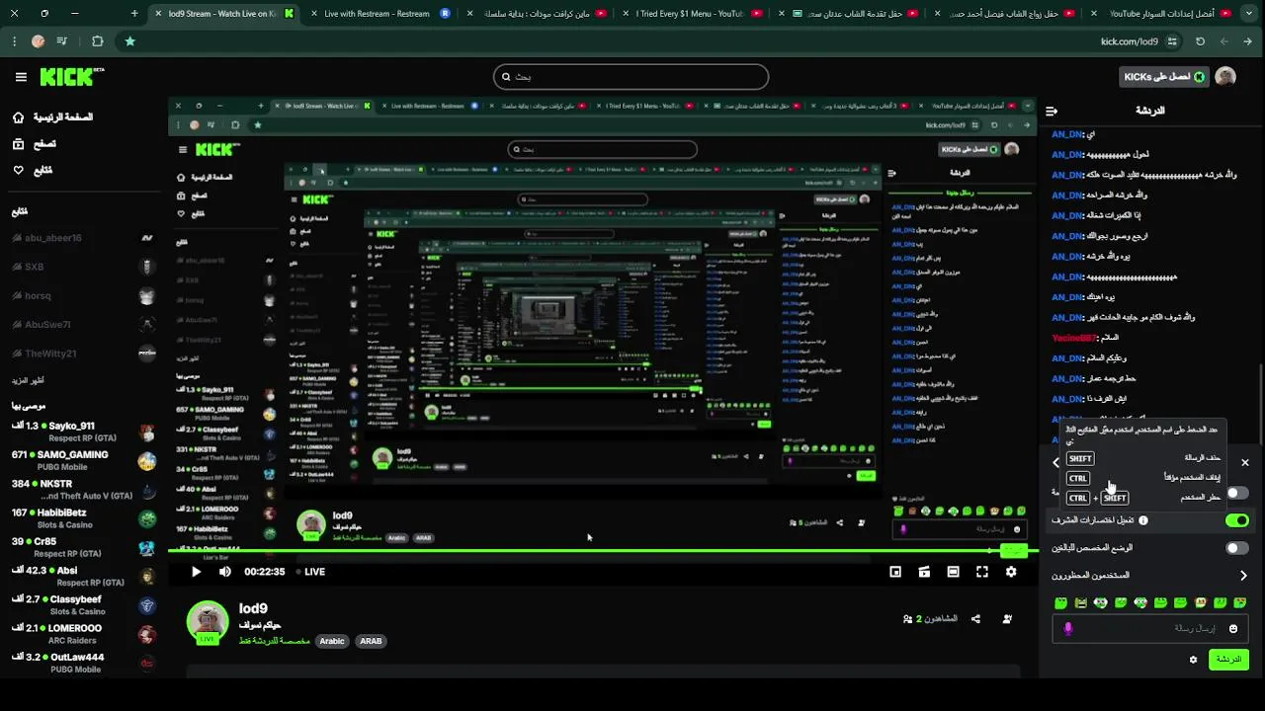Open the hamburger menu next to KICK logo
Screen dimensions: 1265x711
(x=21, y=77)
